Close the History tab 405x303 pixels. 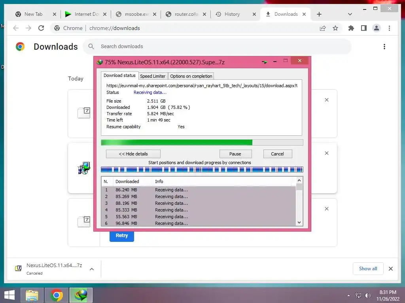pyautogui.click(x=254, y=14)
